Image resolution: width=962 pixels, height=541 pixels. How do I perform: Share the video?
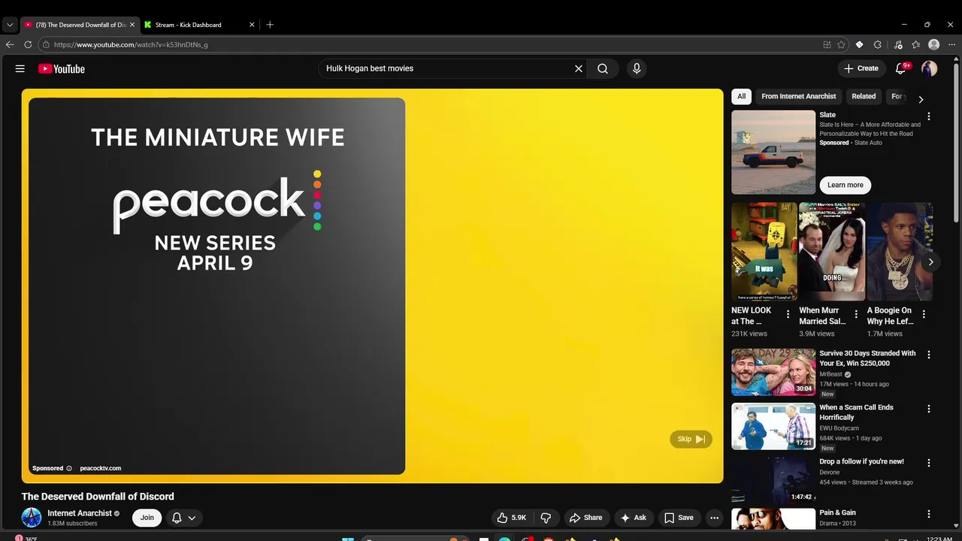pos(585,518)
